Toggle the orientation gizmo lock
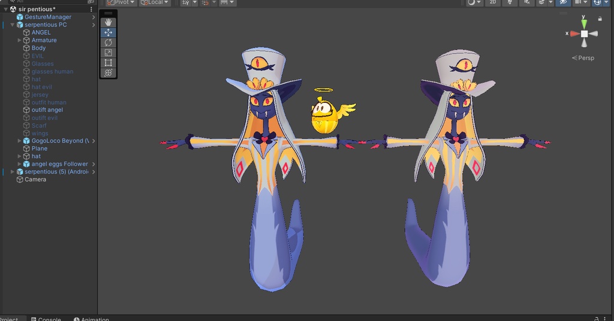Viewport: 614px width, 321px height. (x=600, y=19)
